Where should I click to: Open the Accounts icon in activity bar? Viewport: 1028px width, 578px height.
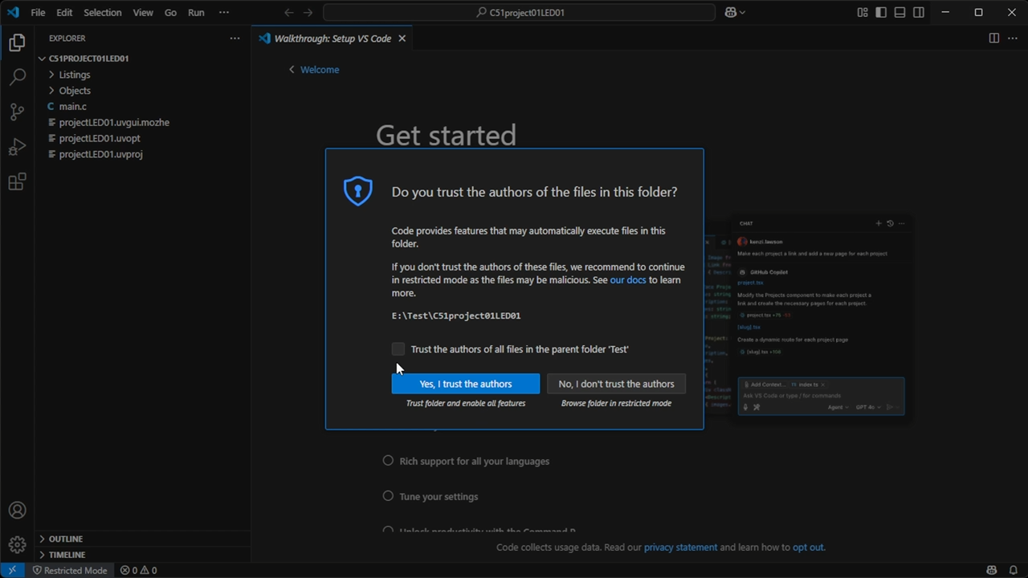17,511
